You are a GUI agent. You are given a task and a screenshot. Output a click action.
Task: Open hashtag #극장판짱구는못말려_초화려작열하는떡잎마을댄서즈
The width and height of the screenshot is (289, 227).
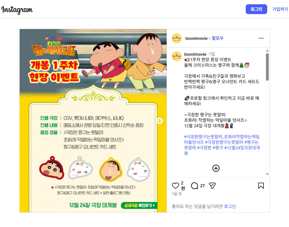point(222,139)
